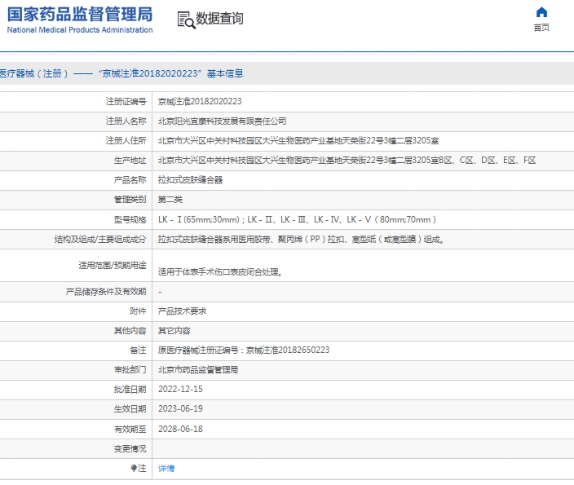574x485 pixels.
Task: Click the 数据查询 heading text
Action: click(x=219, y=18)
